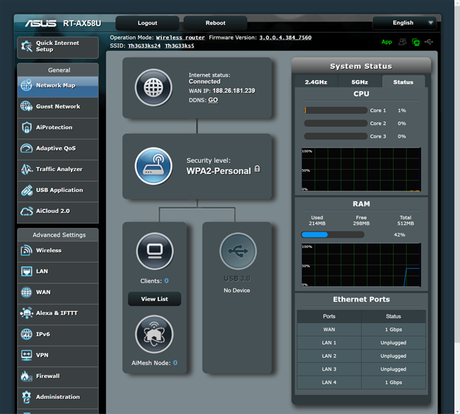This screenshot has height=414, width=460.
Task: Click the DDNS GO link
Action: pyautogui.click(x=213, y=100)
